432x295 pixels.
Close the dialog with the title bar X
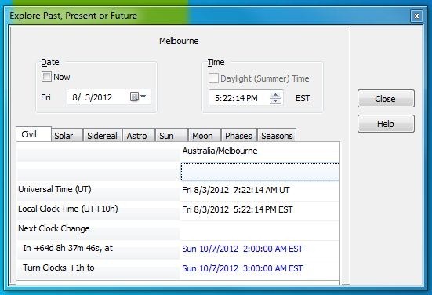coord(416,16)
